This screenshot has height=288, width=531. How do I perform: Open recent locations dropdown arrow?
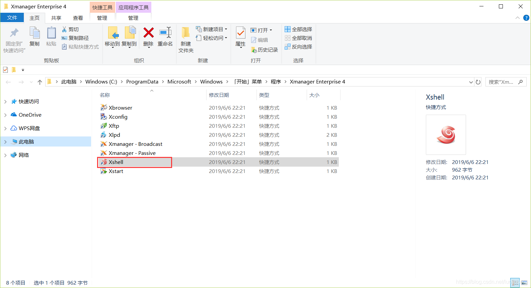coord(31,82)
